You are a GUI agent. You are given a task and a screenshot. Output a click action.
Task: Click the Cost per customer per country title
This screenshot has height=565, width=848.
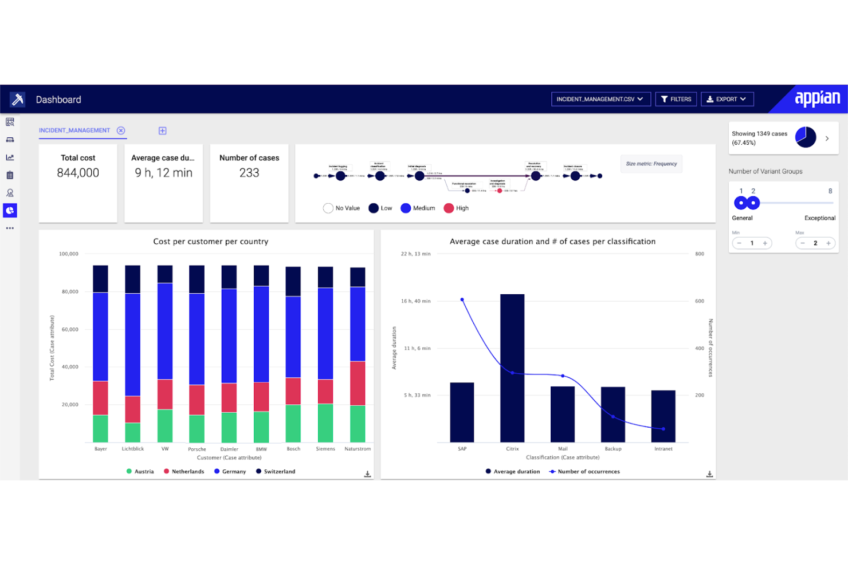coord(211,242)
